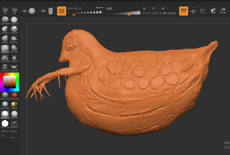Select the Move brush
Image resolution: width=230 pixels, height=155 pixels.
[5, 40]
